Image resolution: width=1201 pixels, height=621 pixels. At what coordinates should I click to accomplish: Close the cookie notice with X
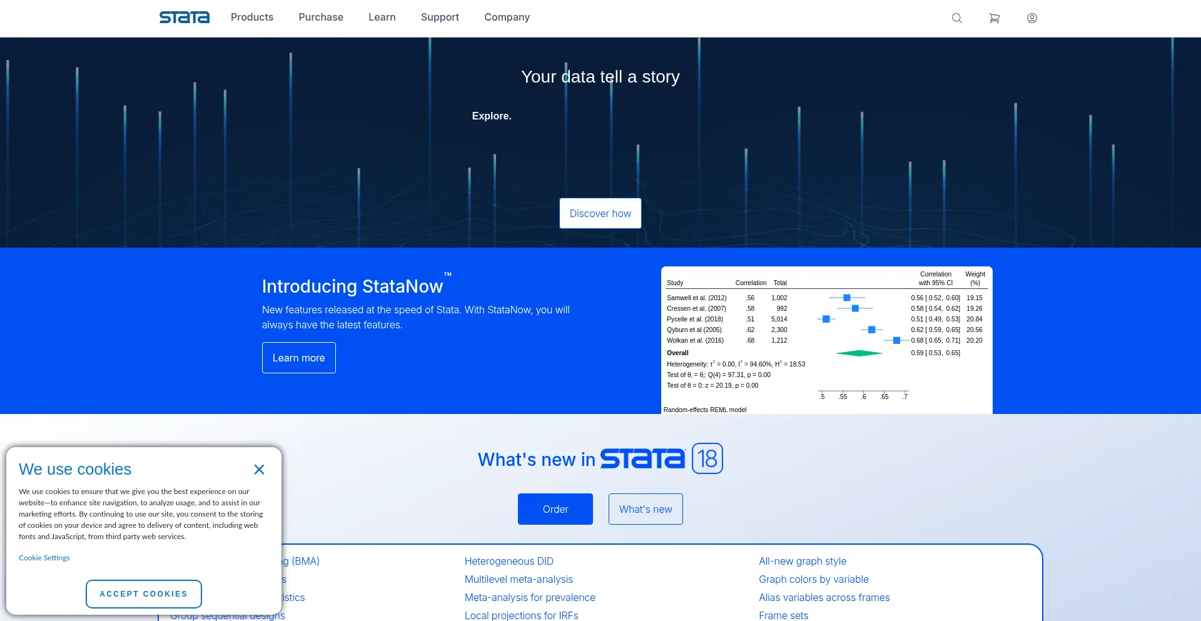pyautogui.click(x=259, y=470)
